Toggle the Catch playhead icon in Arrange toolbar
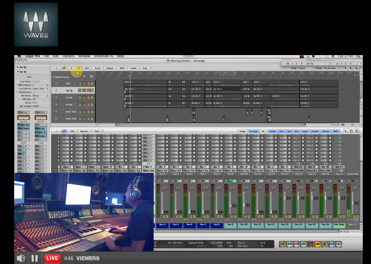 pos(71,68)
